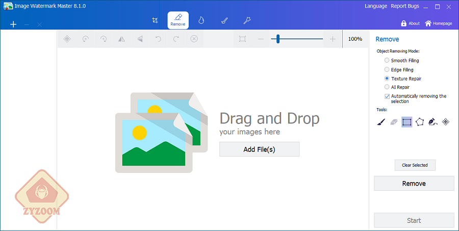Select Texture Repair mode
This screenshot has width=459, height=231.
[x=403, y=79]
